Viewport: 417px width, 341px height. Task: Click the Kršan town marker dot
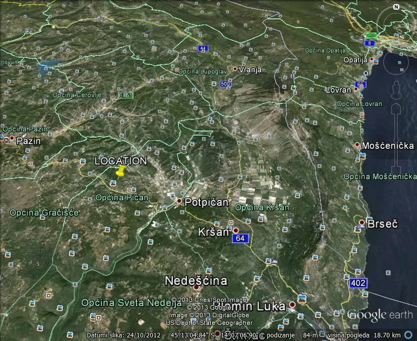click(236, 230)
